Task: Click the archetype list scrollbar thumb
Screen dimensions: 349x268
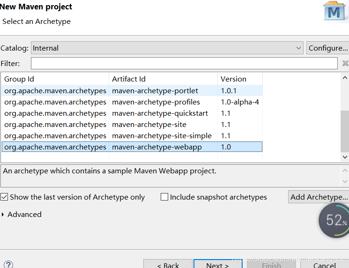Action: 345,131
